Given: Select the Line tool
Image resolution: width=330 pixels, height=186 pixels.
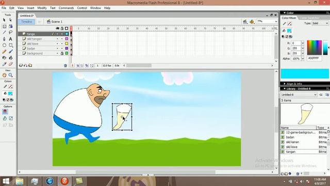Looking at the screenshot, I should (4, 33).
